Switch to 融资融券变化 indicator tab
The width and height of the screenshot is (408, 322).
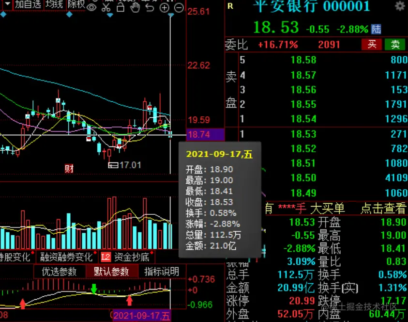point(66,258)
